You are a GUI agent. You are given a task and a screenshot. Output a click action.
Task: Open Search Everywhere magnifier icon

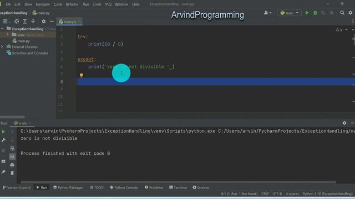[342, 13]
